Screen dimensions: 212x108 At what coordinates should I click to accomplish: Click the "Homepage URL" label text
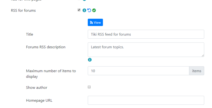39,100
